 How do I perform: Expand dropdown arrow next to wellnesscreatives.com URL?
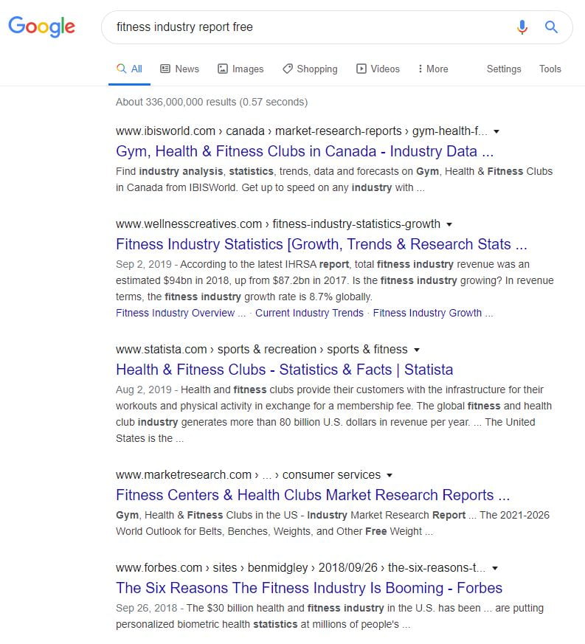[x=449, y=224]
